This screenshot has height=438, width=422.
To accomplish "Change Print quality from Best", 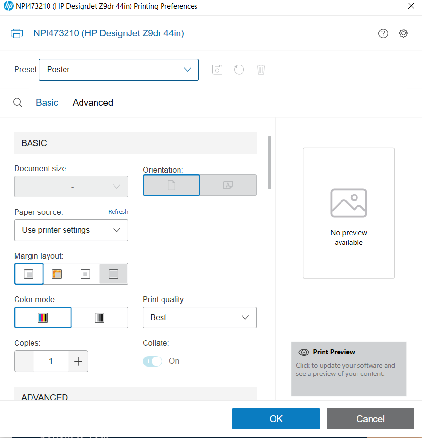I will (x=199, y=317).
